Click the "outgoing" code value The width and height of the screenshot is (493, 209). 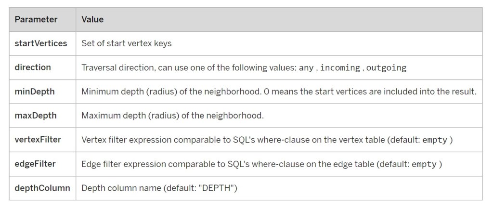tap(386, 68)
